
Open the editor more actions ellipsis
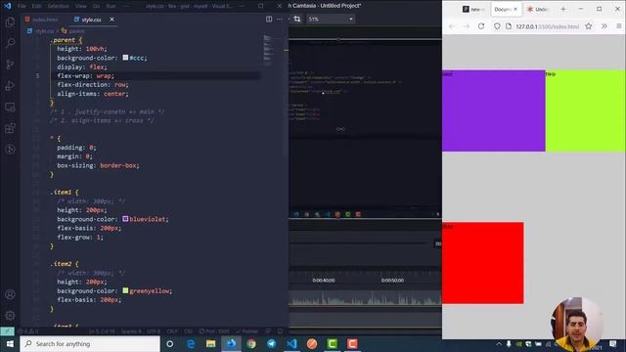[280, 20]
